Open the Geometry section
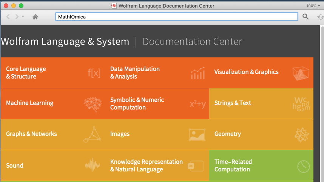This screenshot has height=182, width=324. tap(227, 134)
